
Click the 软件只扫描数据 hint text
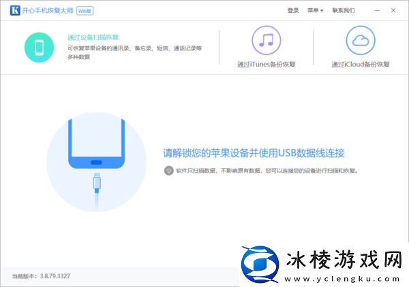267,171
